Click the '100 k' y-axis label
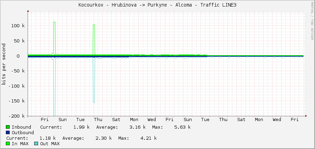This screenshot has height=149, width=315. (18, 26)
